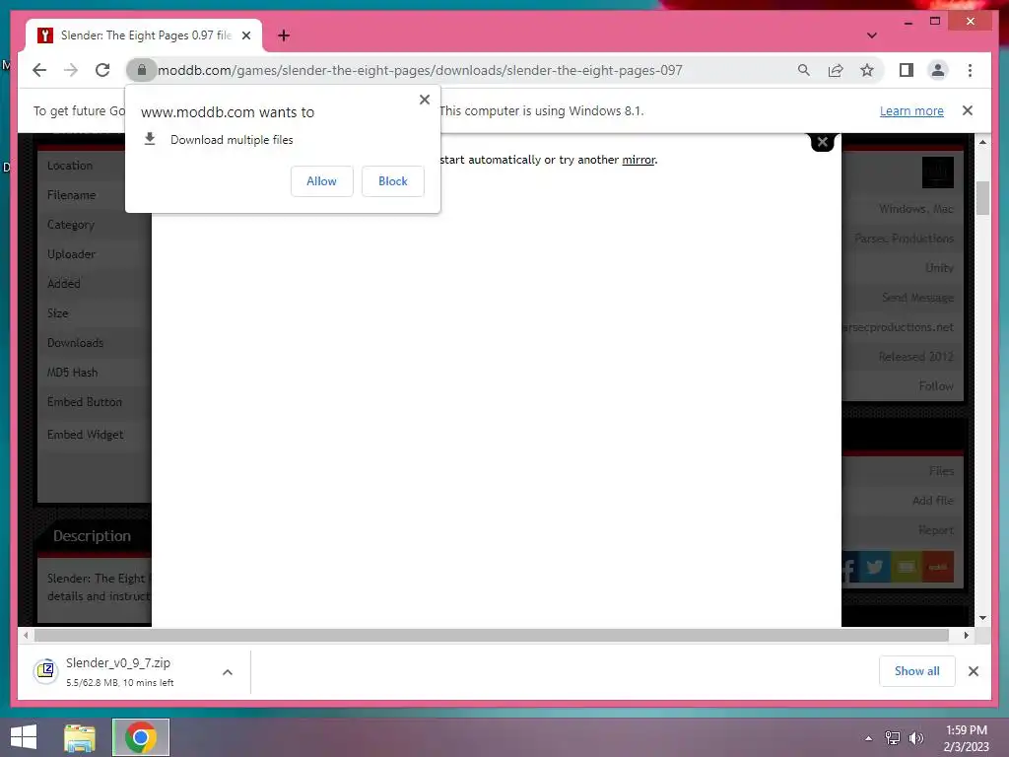Select the Slender: The Eight Pages tab
The image size is (1009, 757).
pyautogui.click(x=144, y=35)
